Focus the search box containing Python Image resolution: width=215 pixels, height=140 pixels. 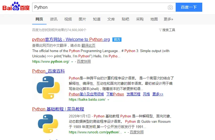[104, 7]
